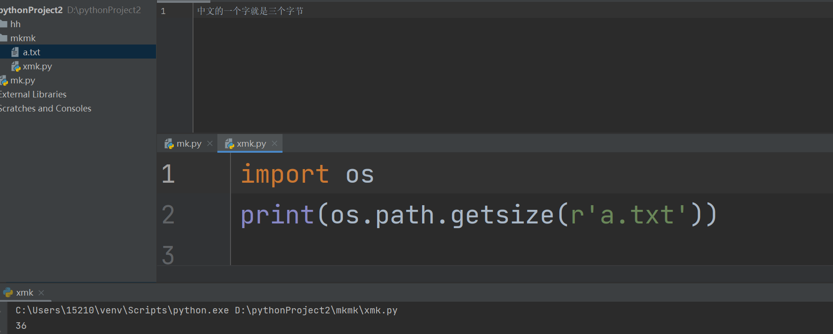Place cursor in the Chinese text line
Screen dimensions: 833x334
click(x=250, y=11)
